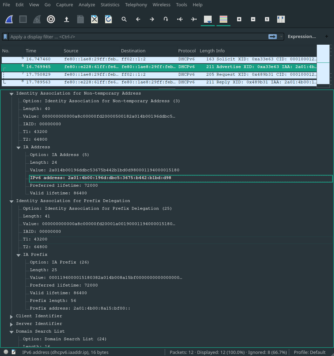Open the Tools menu
The height and width of the screenshot is (356, 334).
coord(181,5)
